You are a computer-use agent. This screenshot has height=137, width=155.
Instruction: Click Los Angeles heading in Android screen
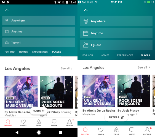17,68
